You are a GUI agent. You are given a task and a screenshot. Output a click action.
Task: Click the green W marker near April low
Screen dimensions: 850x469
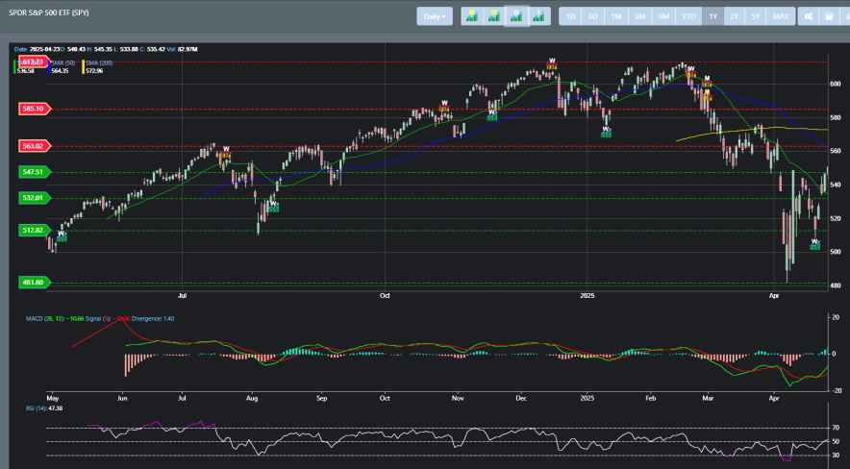click(814, 245)
